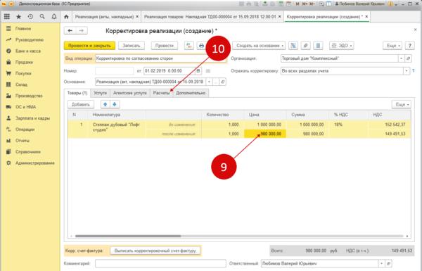Viewport: 422px width, 271px height.
Task: Click the Провести button
Action: (164, 46)
